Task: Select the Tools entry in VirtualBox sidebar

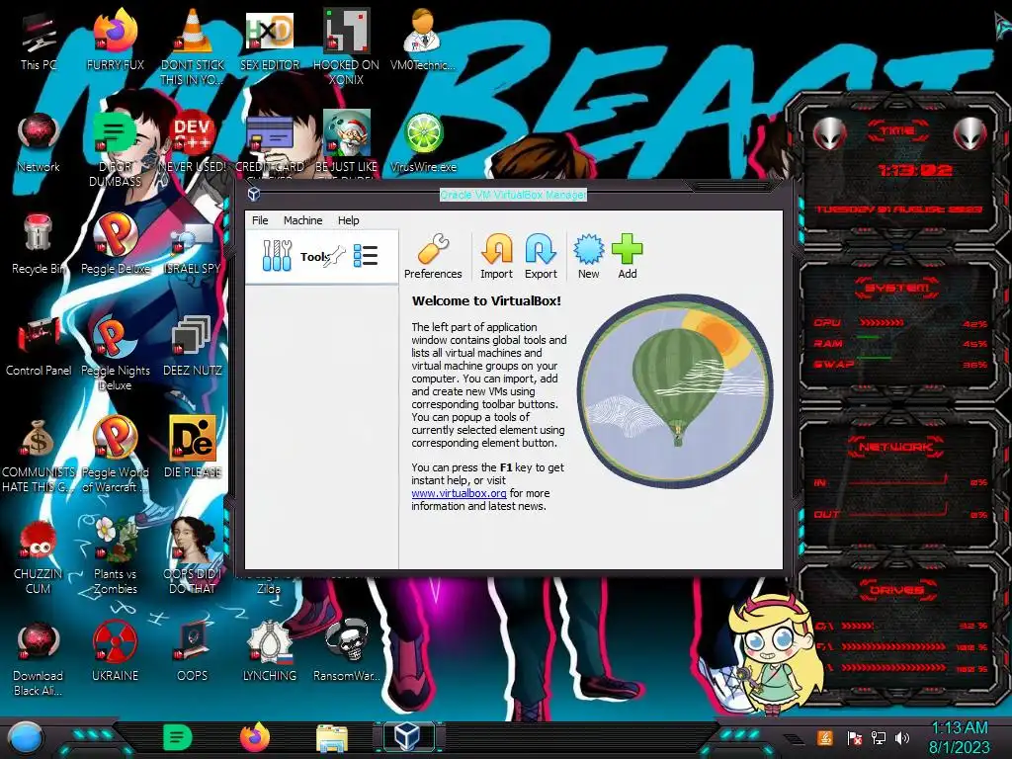Action: click(x=321, y=256)
